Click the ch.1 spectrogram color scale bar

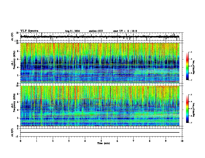[x=187, y=66]
